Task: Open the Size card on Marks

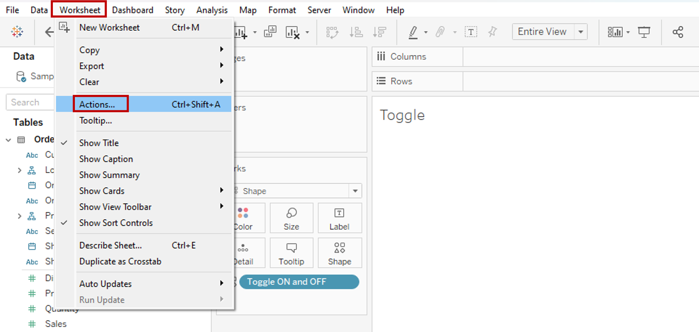Action: [x=291, y=218]
